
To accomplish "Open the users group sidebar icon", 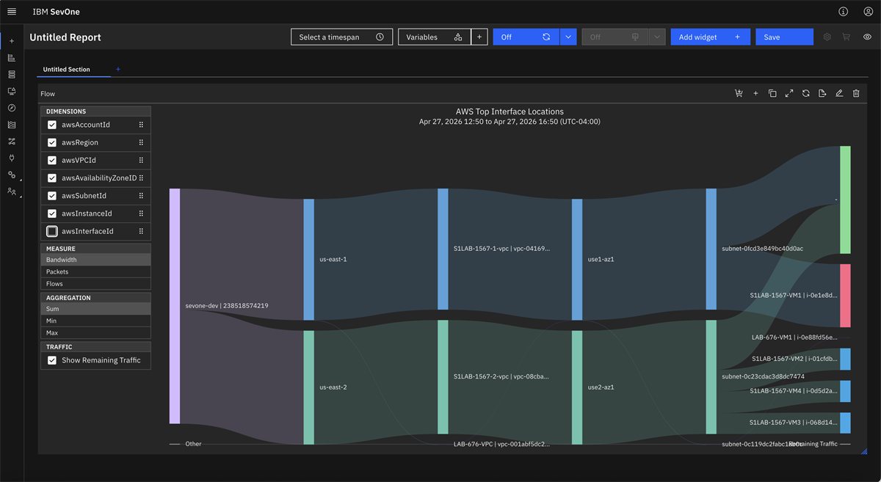I will (12, 191).
